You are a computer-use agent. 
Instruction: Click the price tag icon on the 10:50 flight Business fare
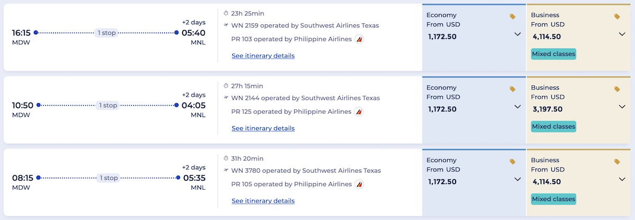click(617, 89)
